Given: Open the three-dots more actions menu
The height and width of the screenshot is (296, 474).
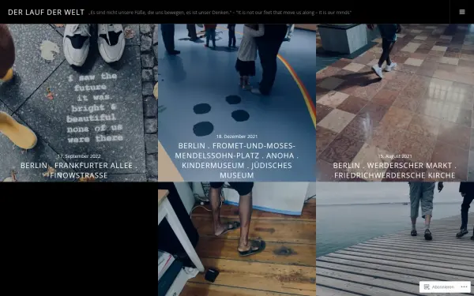Looking at the screenshot, I should (464, 287).
